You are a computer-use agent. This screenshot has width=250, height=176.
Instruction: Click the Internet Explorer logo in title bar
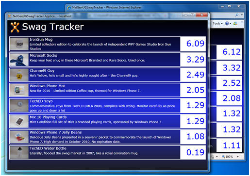coord(69,7)
